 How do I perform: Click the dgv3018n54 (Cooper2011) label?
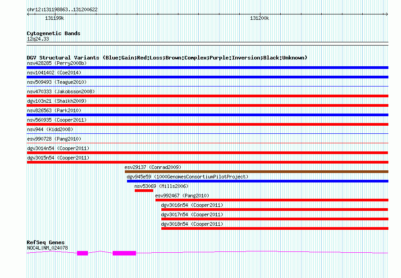click(192, 224)
